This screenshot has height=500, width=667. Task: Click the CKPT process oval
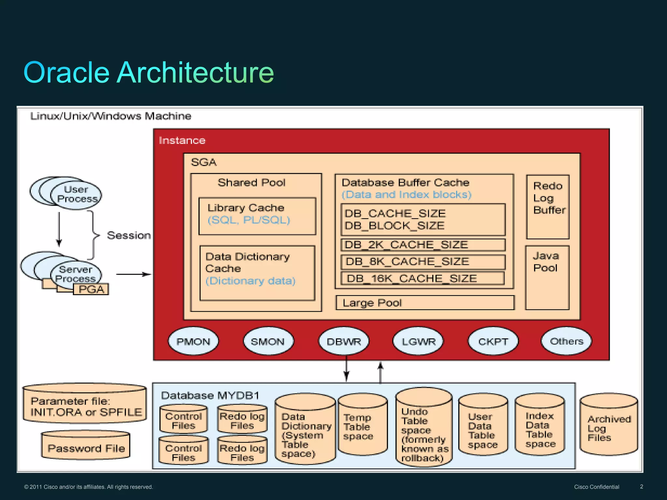493,341
